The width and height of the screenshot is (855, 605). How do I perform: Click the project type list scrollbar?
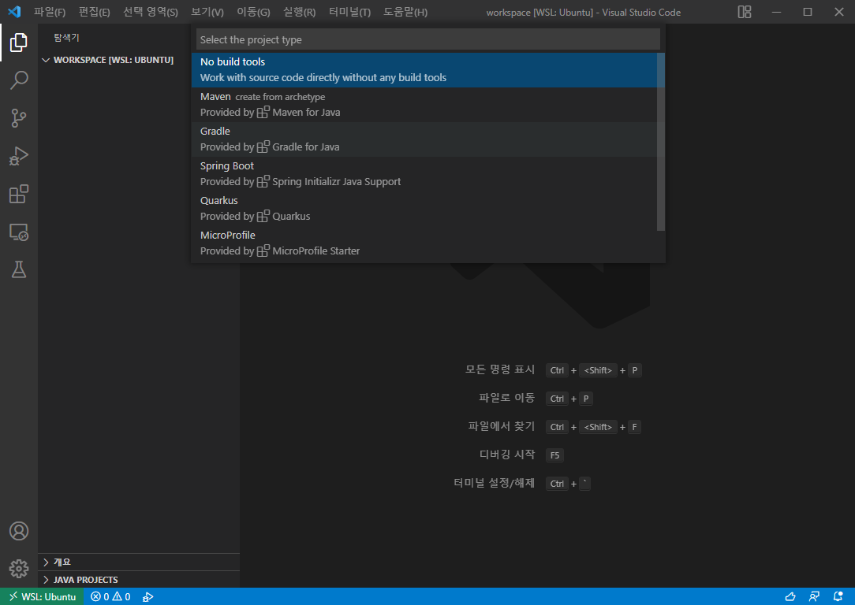[x=661, y=142]
